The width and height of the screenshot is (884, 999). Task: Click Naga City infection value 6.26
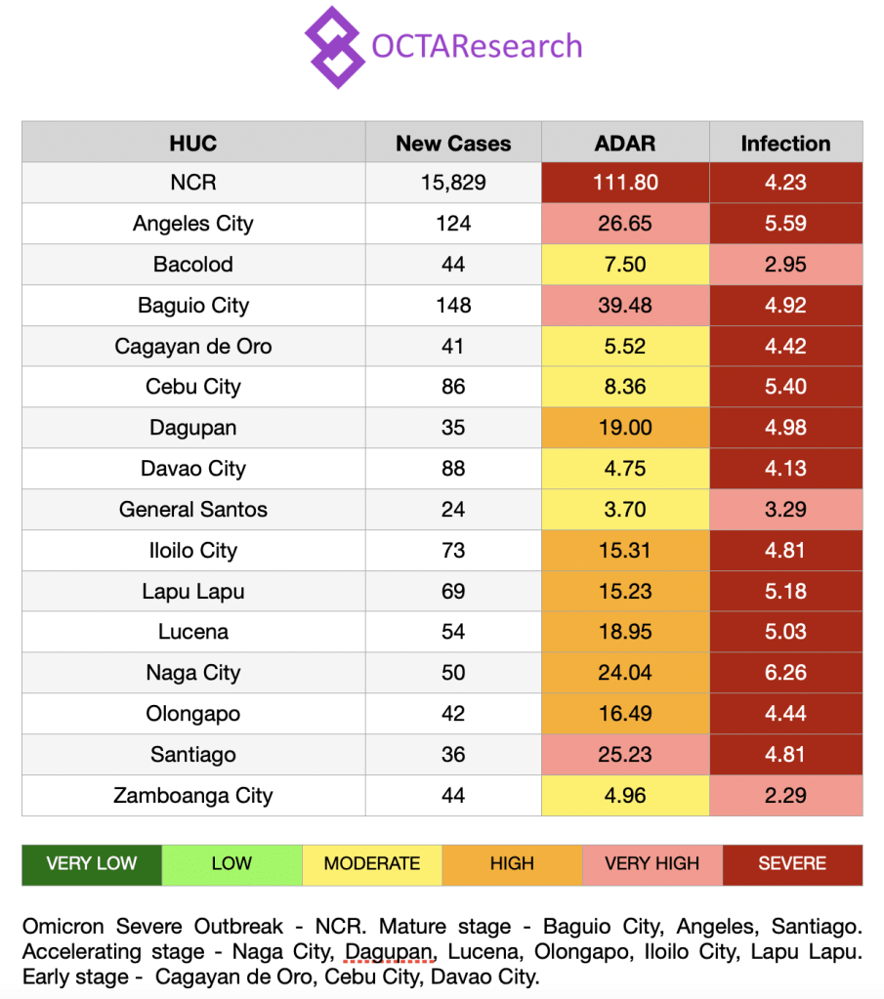coord(785,673)
